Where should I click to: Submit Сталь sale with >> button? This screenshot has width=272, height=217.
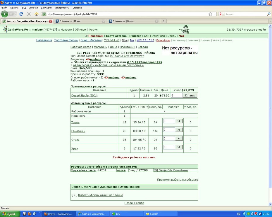[x=179, y=139]
